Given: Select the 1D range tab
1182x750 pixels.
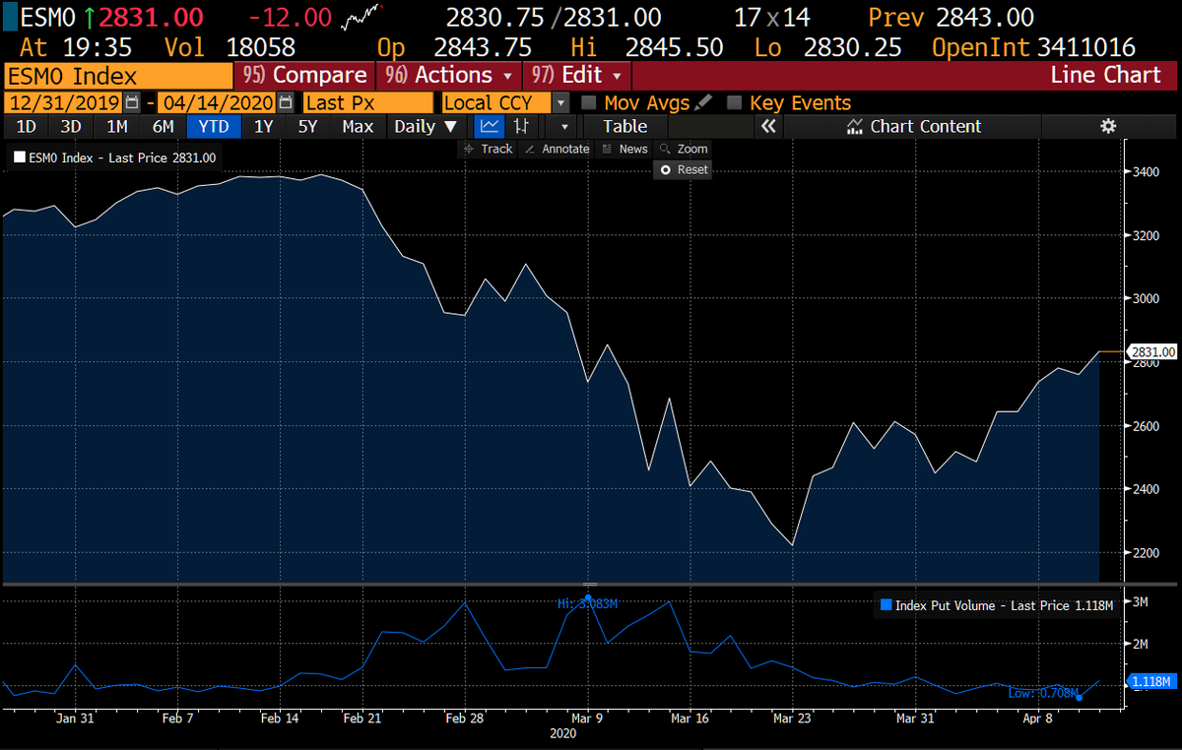Looking at the screenshot, I should (x=26, y=126).
